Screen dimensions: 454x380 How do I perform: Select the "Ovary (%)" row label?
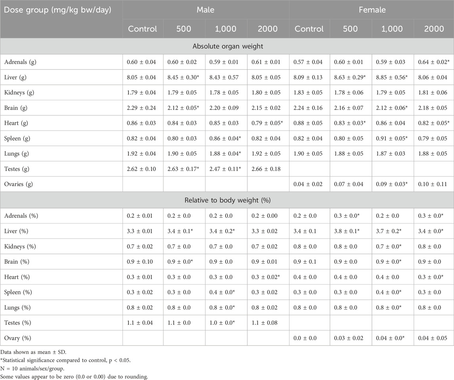pyautogui.click(x=17, y=338)
